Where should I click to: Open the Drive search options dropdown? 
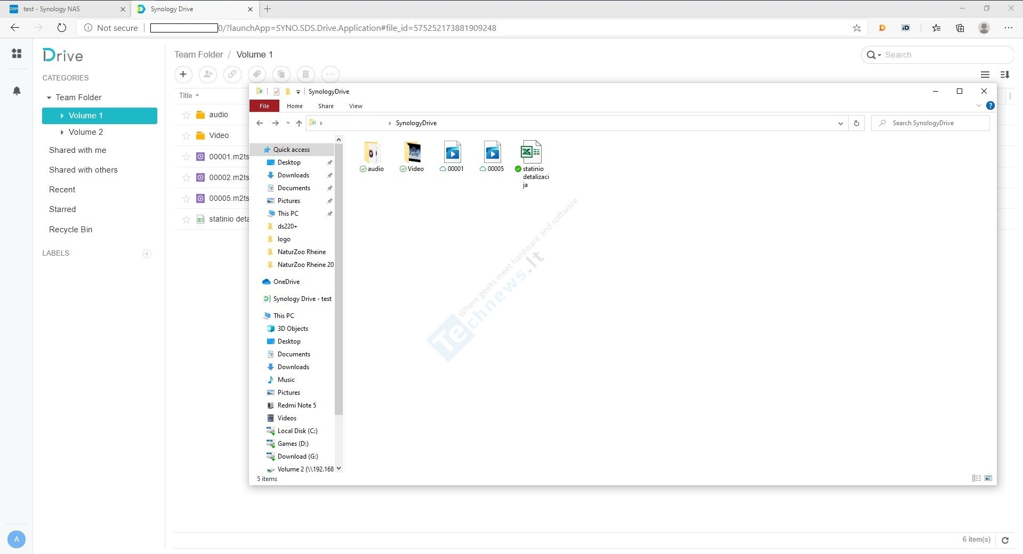point(873,55)
